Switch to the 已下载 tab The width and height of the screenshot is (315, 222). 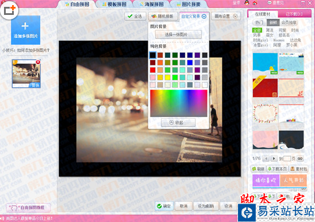click(294, 14)
